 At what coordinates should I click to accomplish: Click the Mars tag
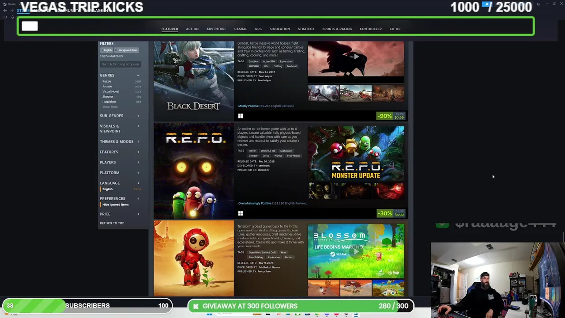point(283,253)
